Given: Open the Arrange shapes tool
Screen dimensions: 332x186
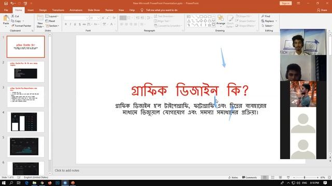Looking at the screenshot, I should [x=220, y=21].
